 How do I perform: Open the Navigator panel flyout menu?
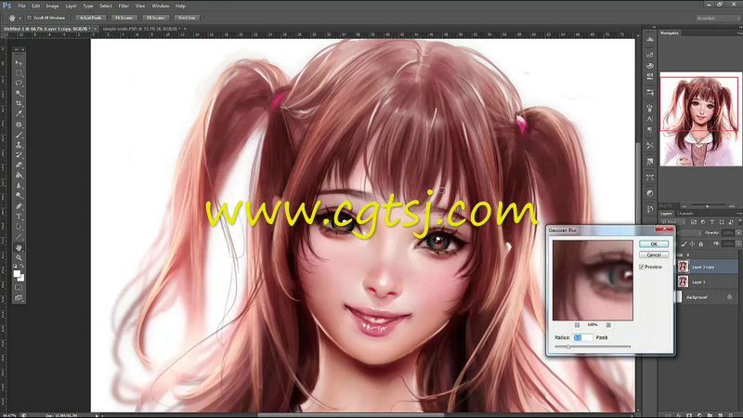(x=739, y=33)
